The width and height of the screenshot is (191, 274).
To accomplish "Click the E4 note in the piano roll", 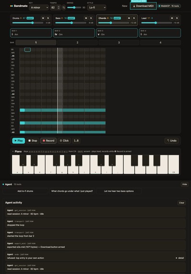I will coord(63,110).
